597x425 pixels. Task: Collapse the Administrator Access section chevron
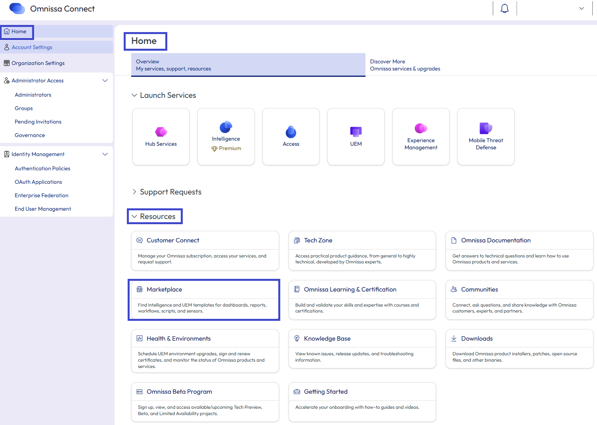click(105, 80)
